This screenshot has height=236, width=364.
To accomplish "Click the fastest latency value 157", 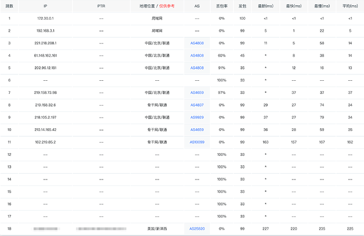I will (x=294, y=142).
